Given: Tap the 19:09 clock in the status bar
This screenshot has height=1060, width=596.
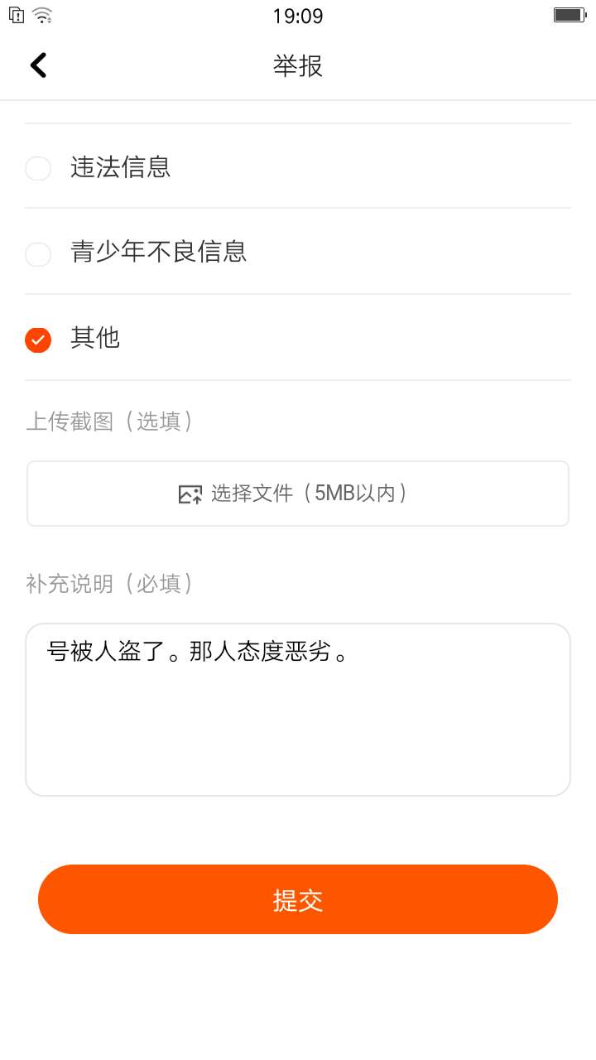Looking at the screenshot, I should [x=298, y=16].
